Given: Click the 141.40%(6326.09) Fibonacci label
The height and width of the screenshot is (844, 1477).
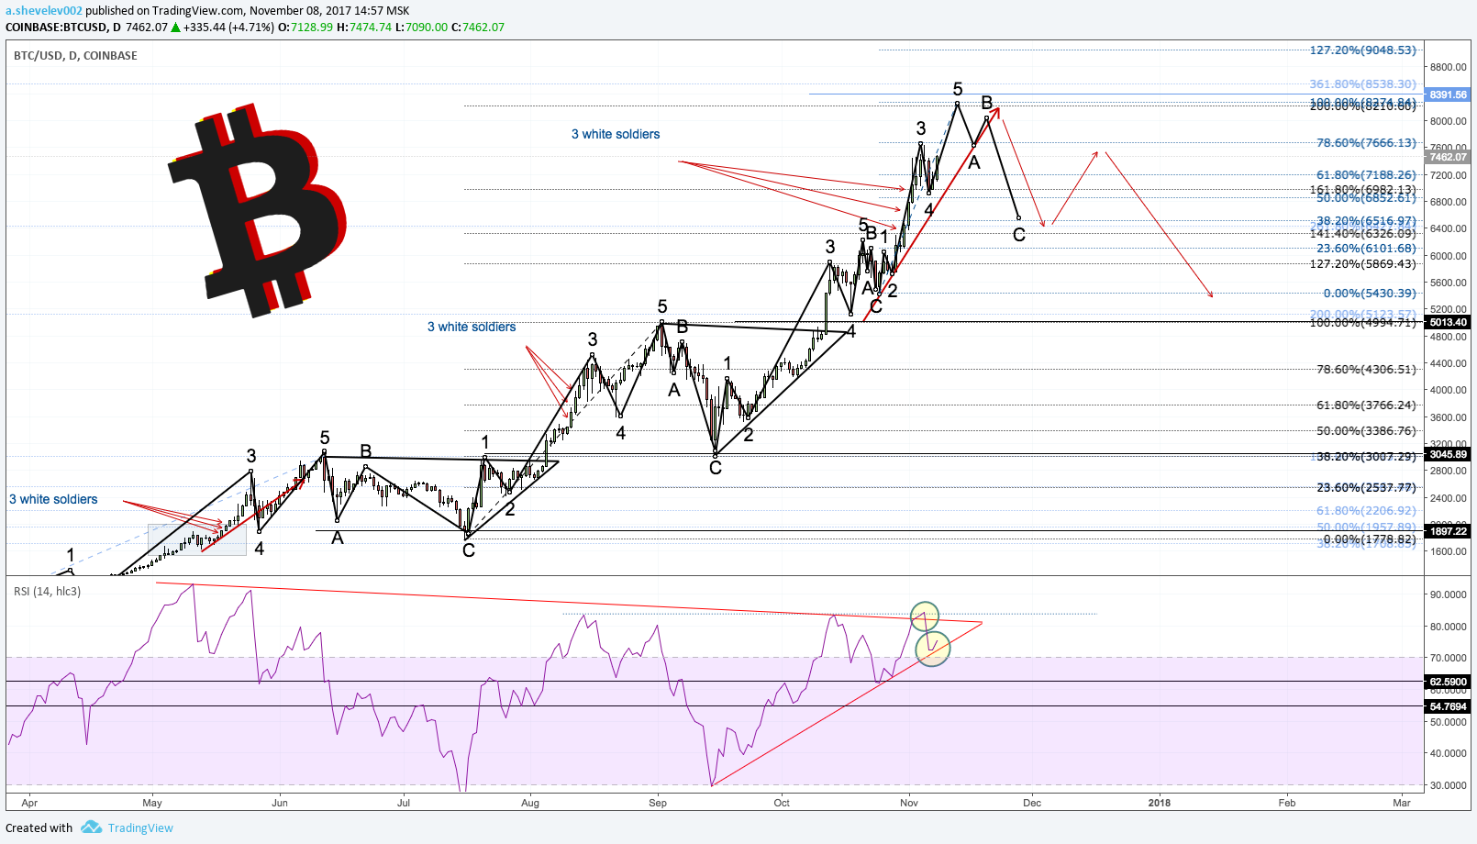Looking at the screenshot, I should (1362, 233).
